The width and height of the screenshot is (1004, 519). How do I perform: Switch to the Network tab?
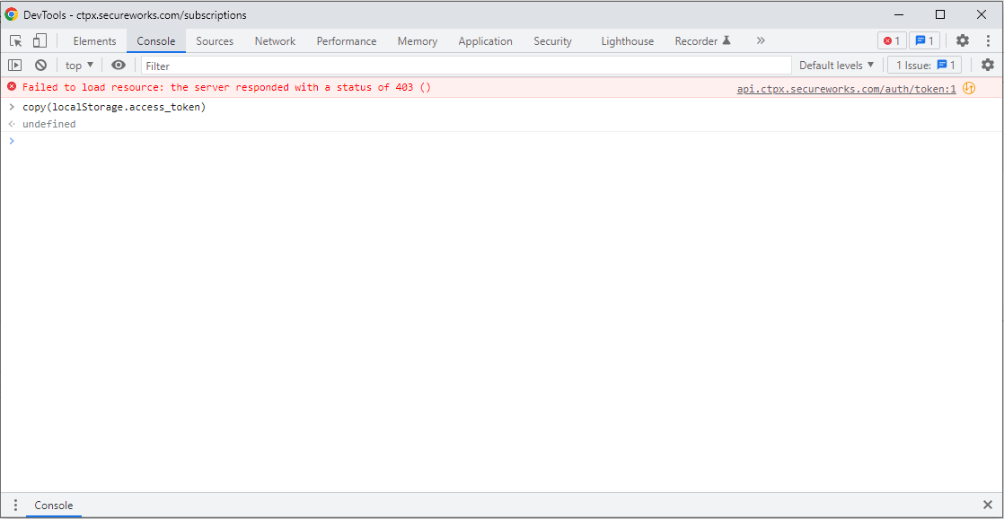pos(275,41)
